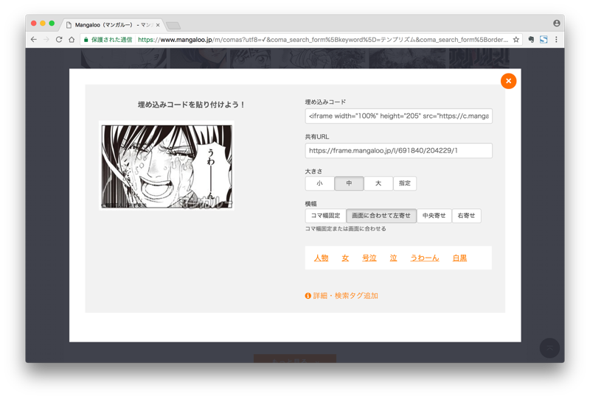The image size is (590, 399).
Task: Close the embed dialog with orange X
Action: click(508, 81)
